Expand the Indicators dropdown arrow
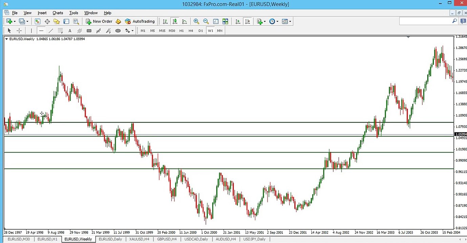The height and width of the screenshot is (243, 467). coord(265,21)
